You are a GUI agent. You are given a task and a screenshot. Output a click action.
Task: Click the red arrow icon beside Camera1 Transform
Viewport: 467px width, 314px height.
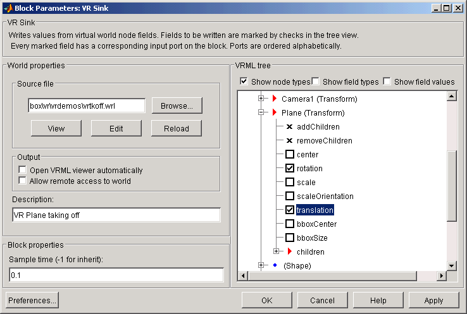275,99
